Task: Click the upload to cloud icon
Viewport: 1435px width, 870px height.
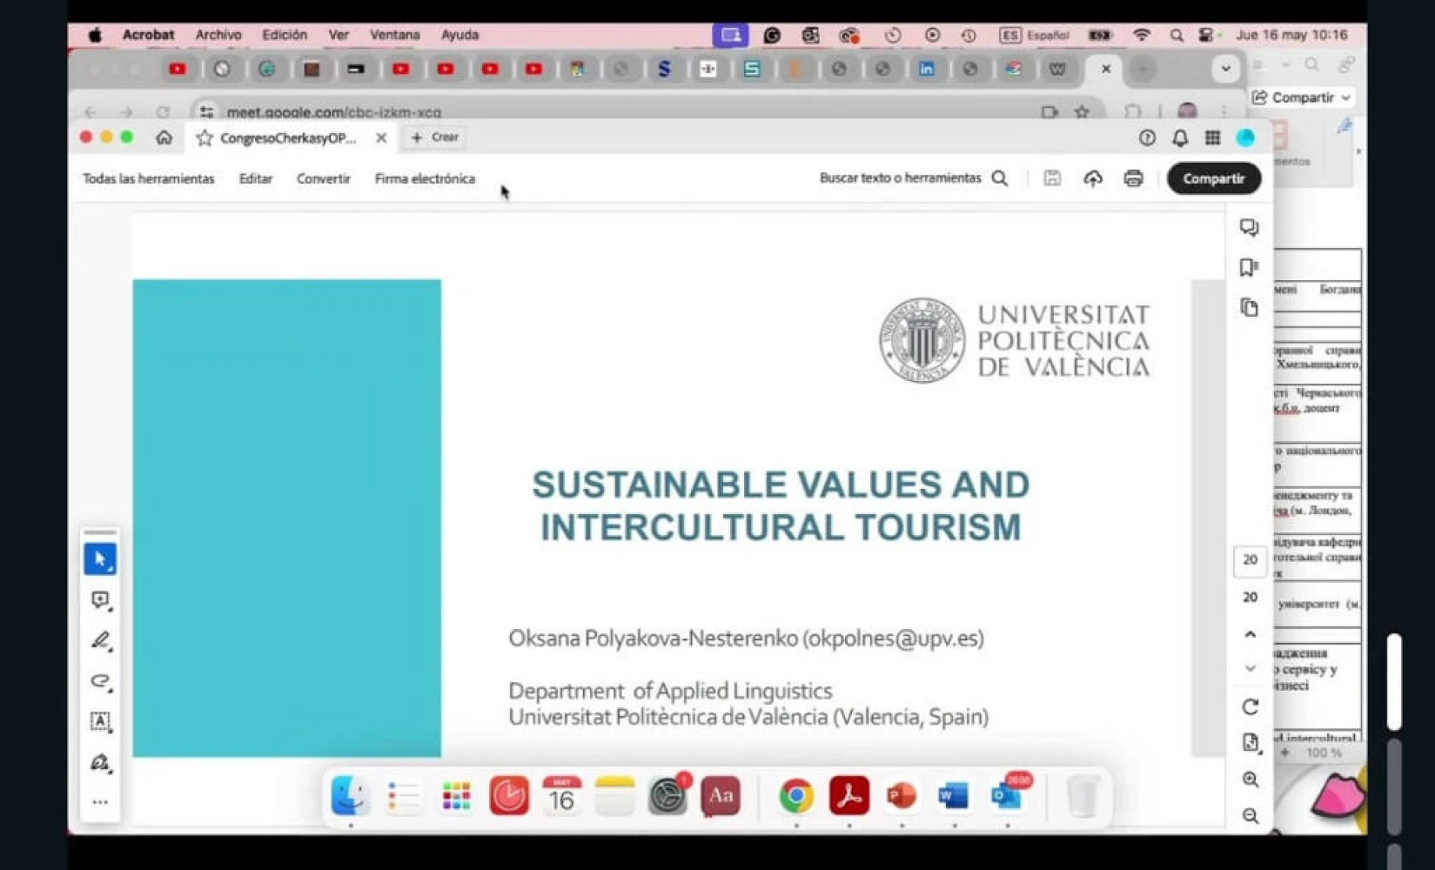Action: point(1093,178)
